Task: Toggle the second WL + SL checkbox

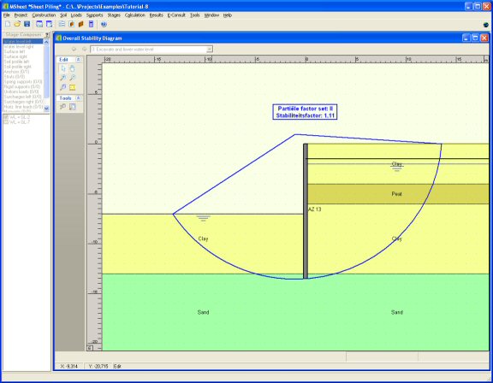Action: point(6,122)
